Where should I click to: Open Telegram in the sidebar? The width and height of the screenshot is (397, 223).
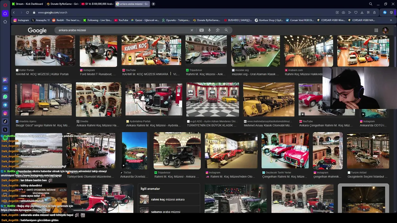click(x=5, y=105)
